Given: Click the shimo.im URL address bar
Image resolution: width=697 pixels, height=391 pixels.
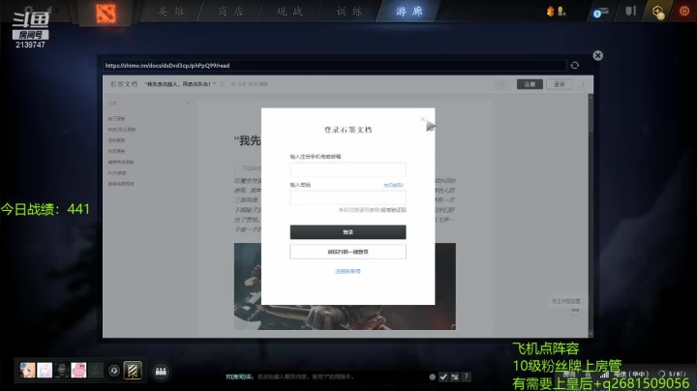Looking at the screenshot, I should (334, 65).
